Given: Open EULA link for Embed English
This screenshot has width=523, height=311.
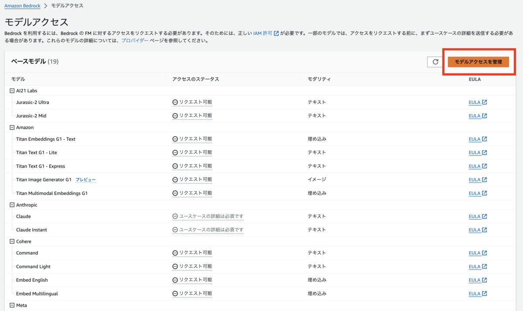Looking at the screenshot, I should pos(478,280).
